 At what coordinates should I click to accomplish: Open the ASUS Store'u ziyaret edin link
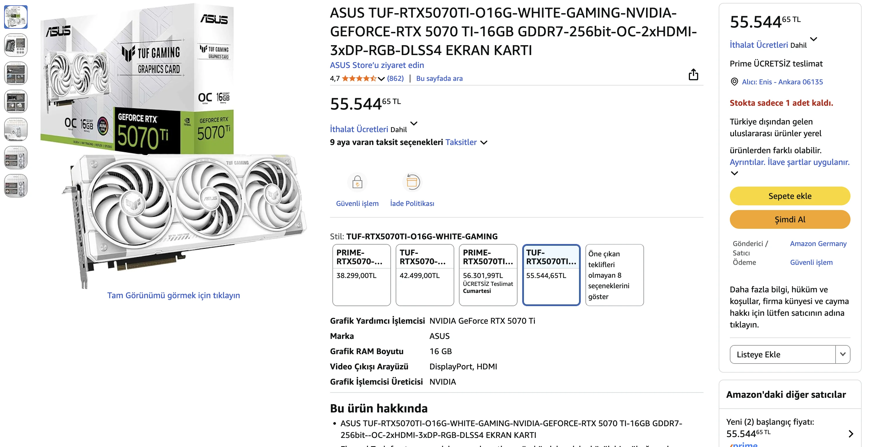pos(377,65)
